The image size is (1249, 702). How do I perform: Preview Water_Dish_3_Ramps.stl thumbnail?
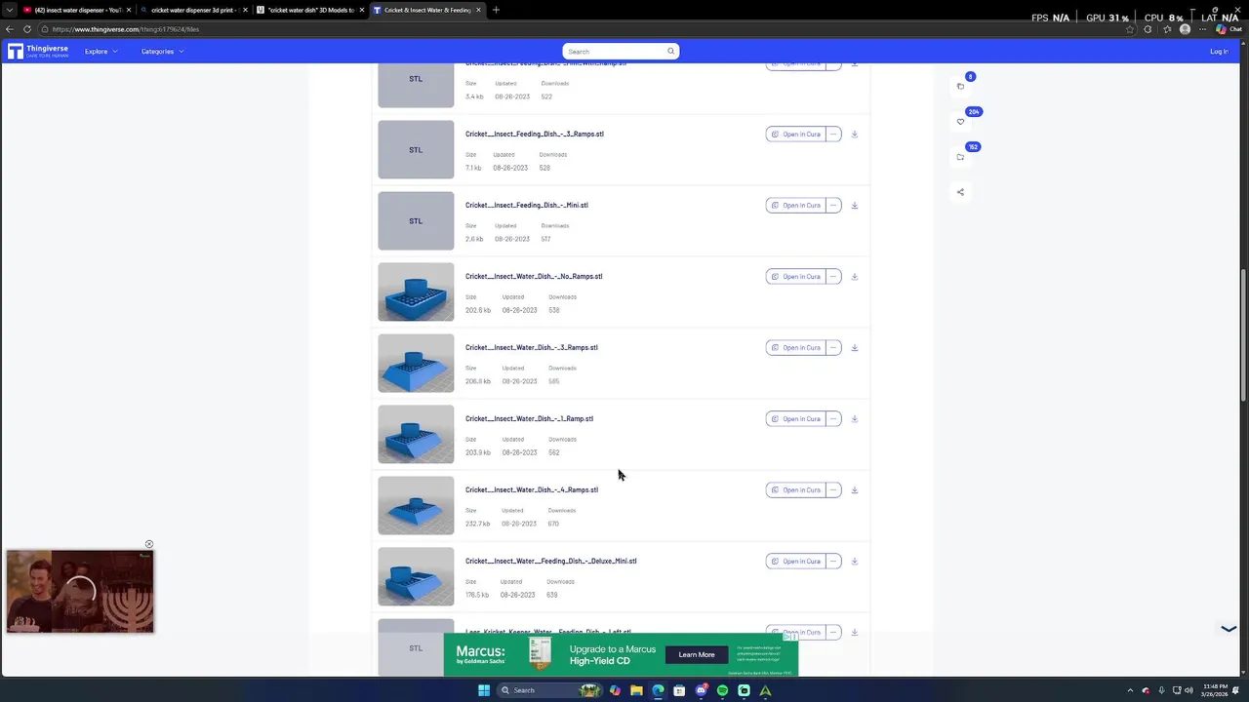tap(416, 363)
